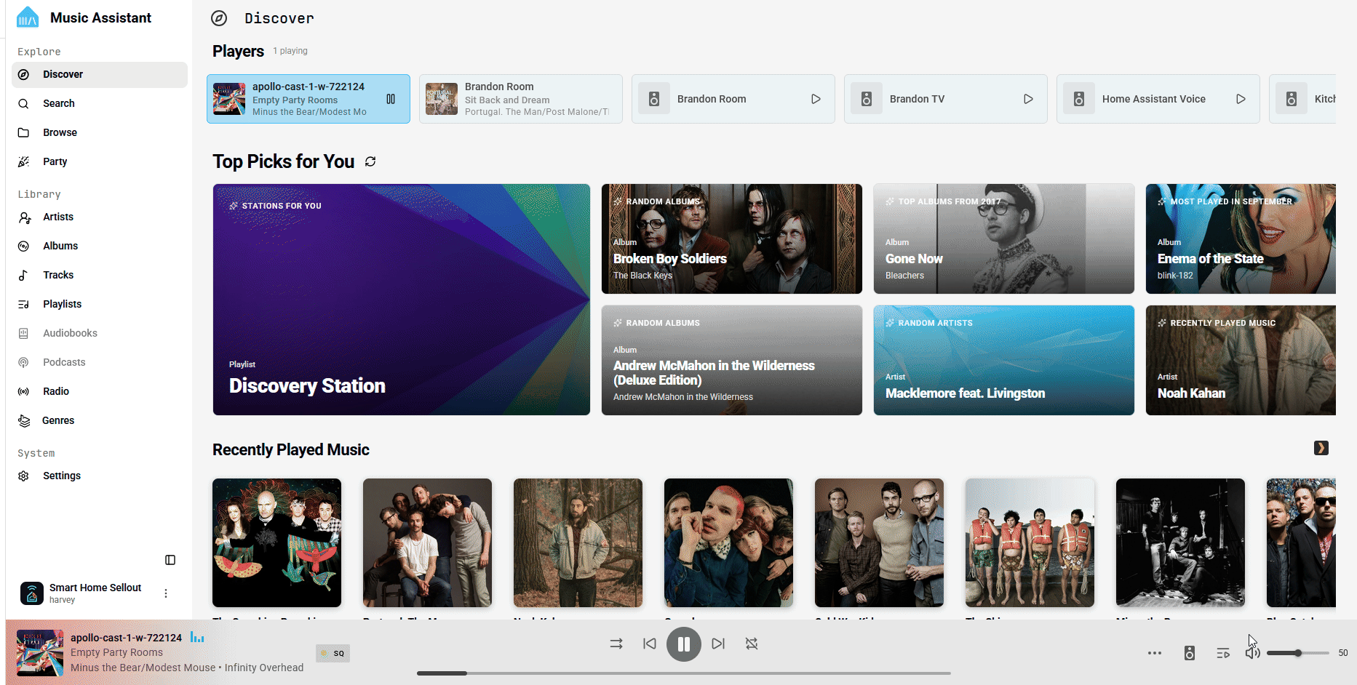This screenshot has width=1357, height=685.
Task: Click the Empty Party Rooms track title in player bar
Action: pos(116,652)
